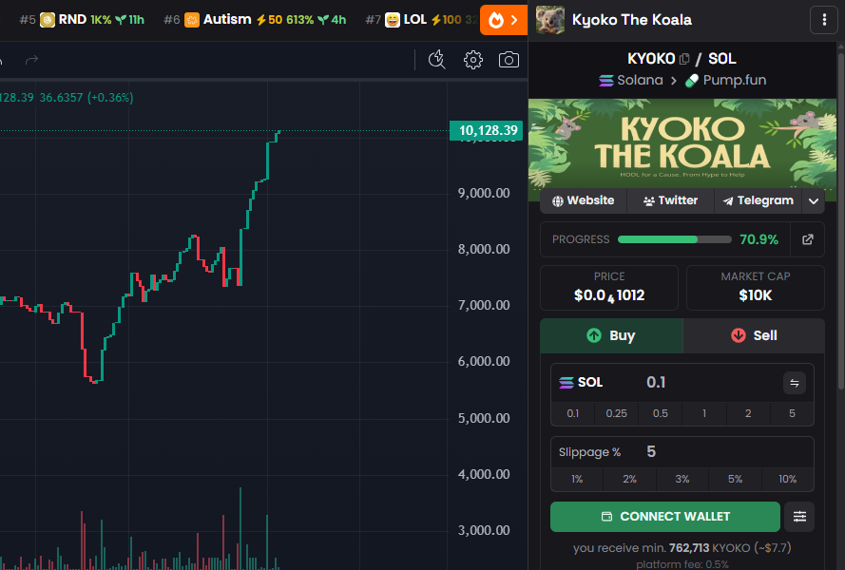Image resolution: width=845 pixels, height=570 pixels.
Task: Switch to the Sell tab
Action: tap(754, 335)
